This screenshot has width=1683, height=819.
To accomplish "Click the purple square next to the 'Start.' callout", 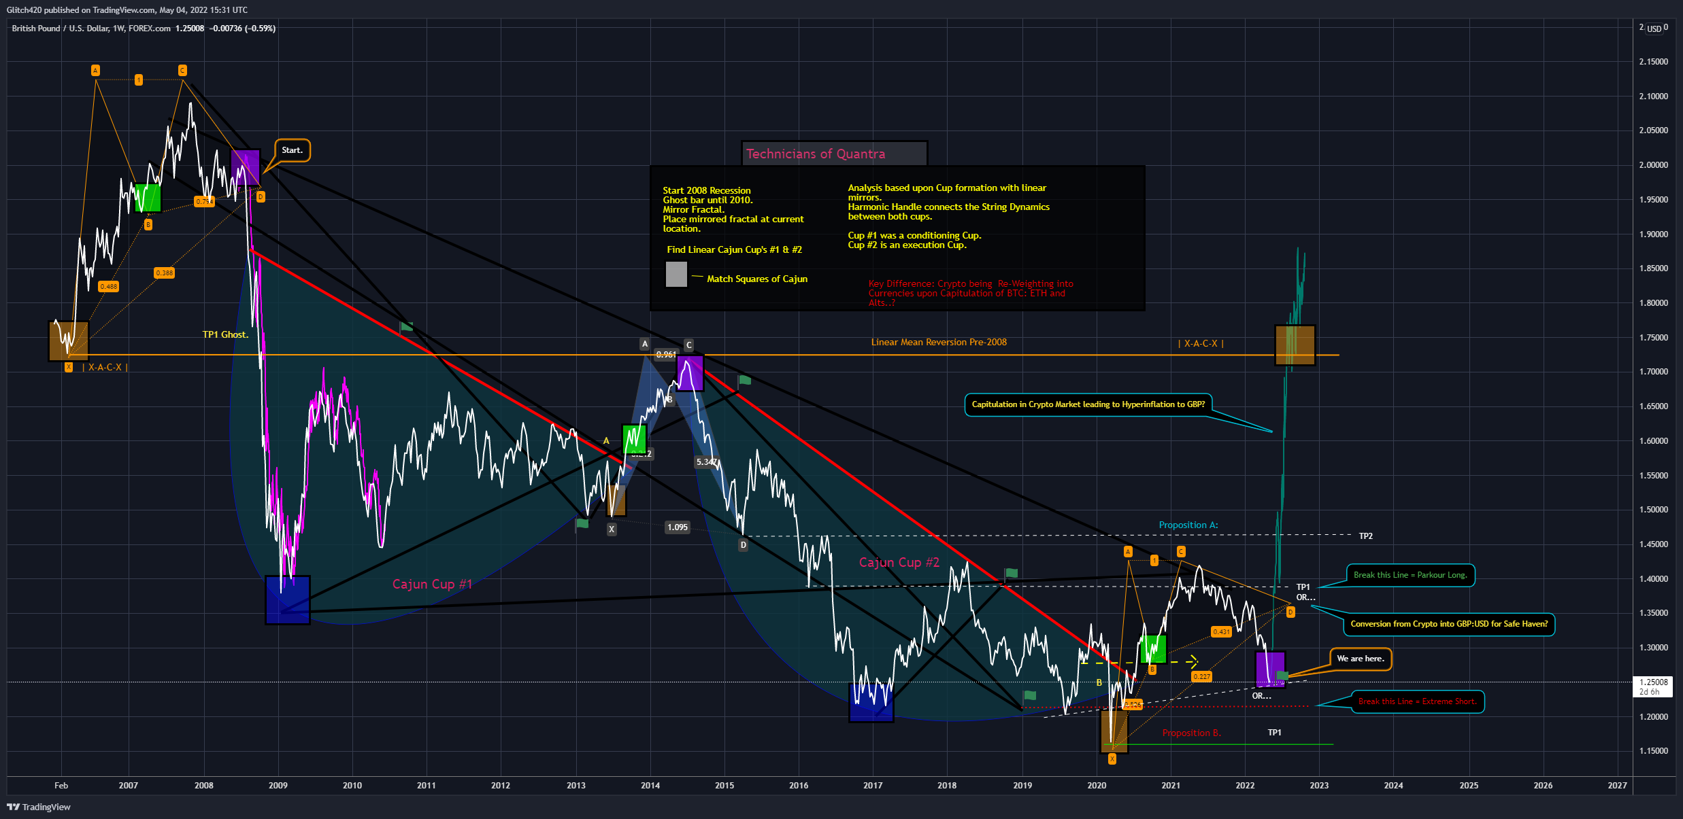I will tap(246, 167).
